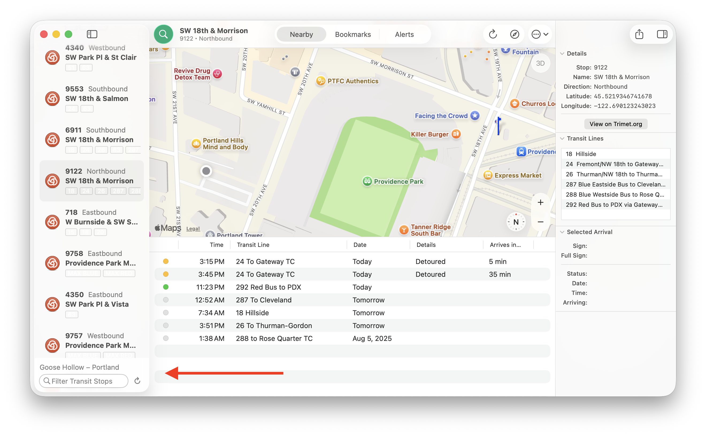The height and width of the screenshot is (436, 706).
Task: Click the Filter Transit Stops field
Action: pyautogui.click(x=84, y=381)
